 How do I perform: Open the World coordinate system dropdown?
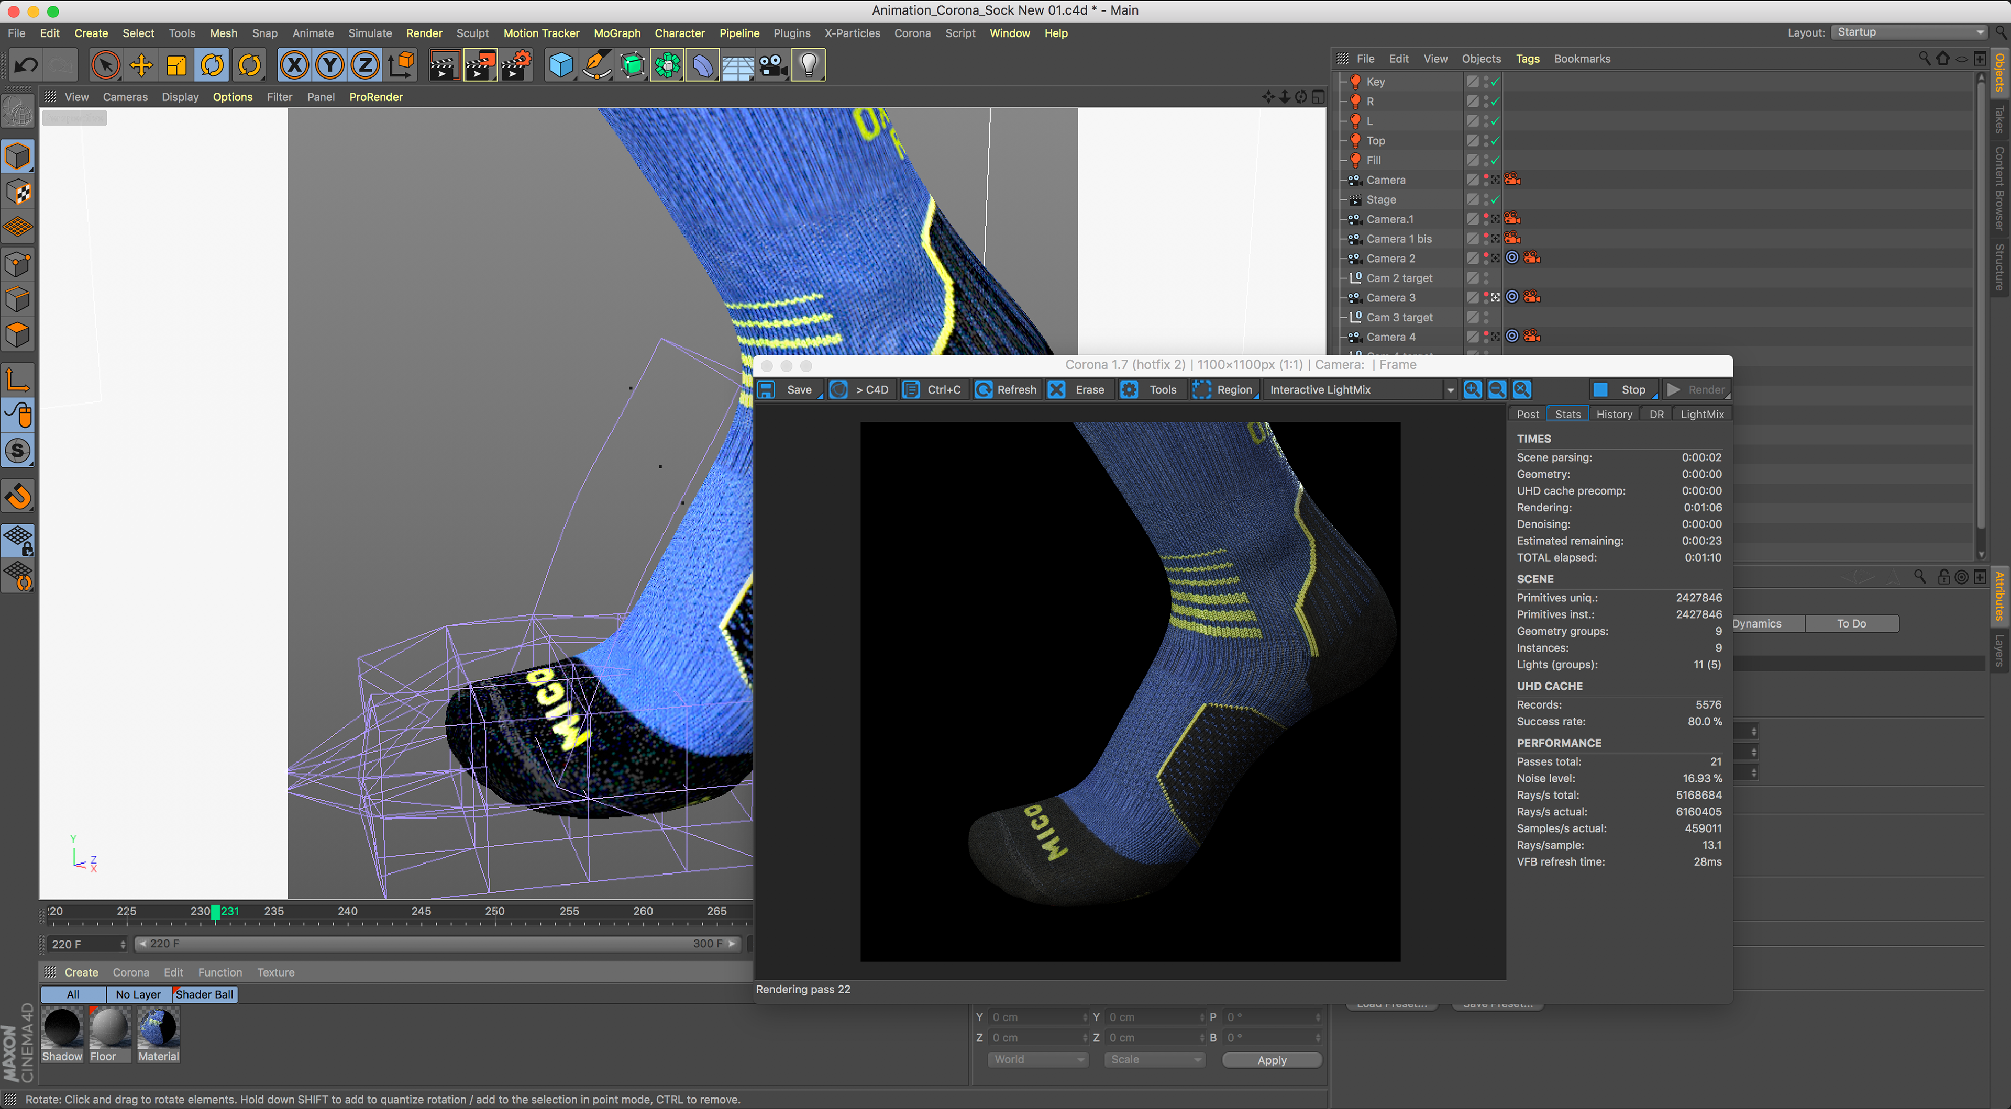point(1038,1060)
